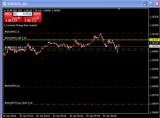
Task: Select the #18194752 sl stop-loss label
Action: click(x=12, y=32)
